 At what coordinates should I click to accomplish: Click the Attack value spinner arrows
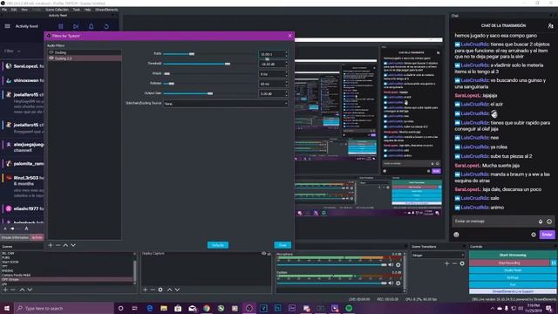point(286,74)
